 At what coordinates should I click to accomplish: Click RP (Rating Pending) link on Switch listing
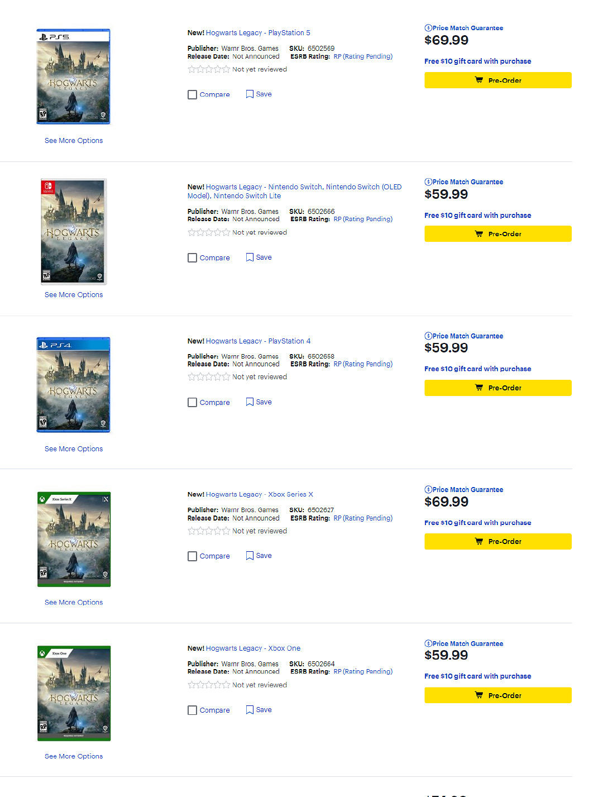(x=363, y=219)
